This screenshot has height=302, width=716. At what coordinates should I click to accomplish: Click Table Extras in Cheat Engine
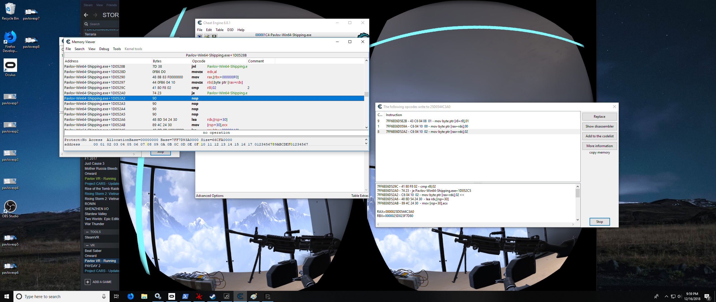pos(360,196)
